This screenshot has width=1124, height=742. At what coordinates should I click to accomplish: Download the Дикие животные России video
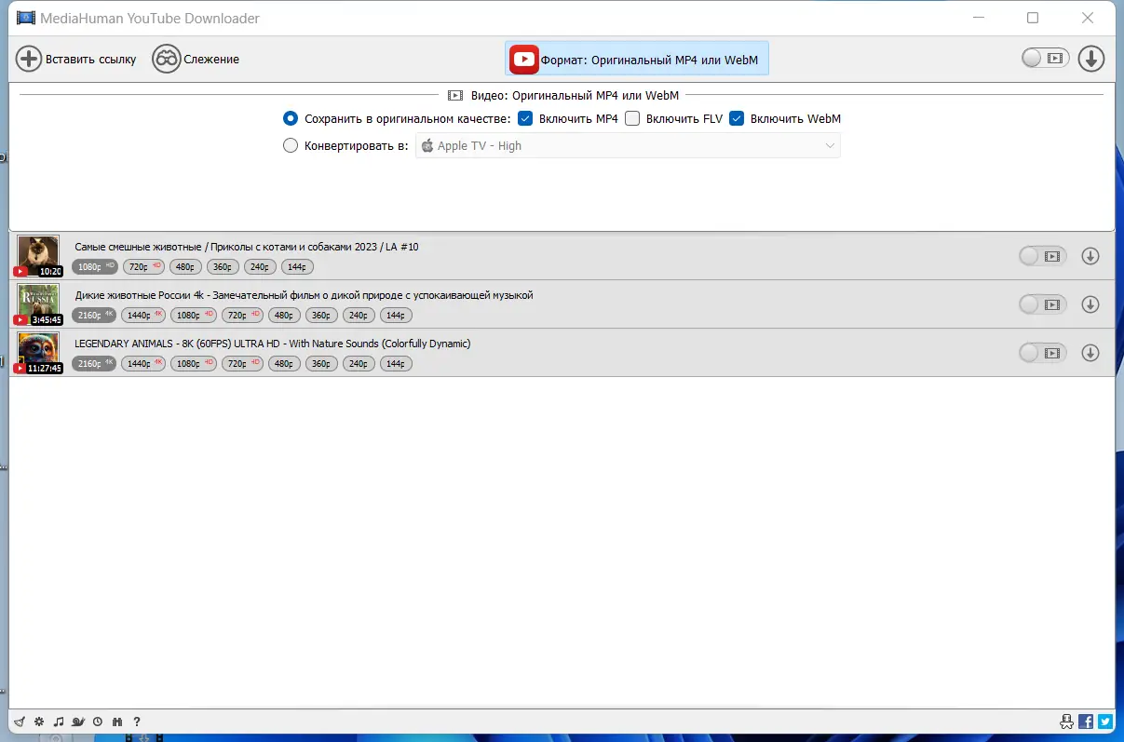coord(1090,304)
